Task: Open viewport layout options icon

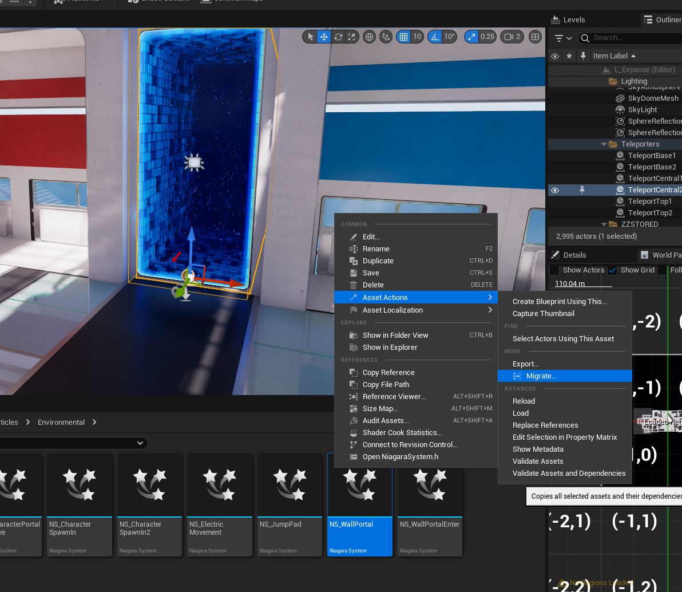Action: click(535, 37)
